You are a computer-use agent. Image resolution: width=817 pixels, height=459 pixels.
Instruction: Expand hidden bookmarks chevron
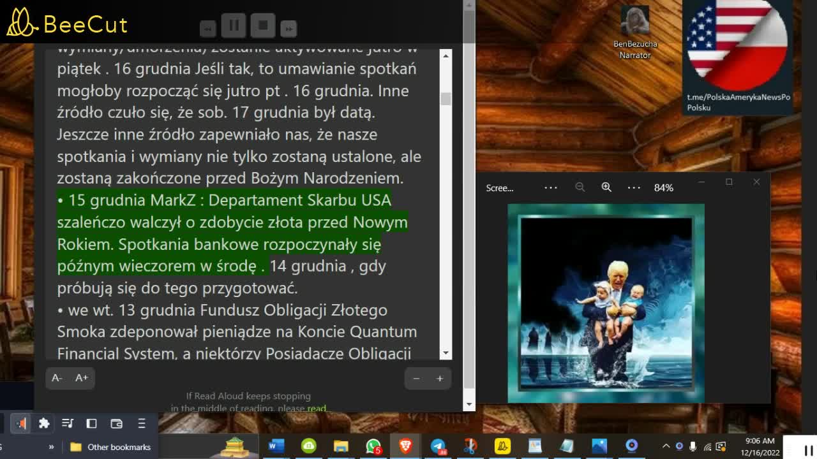point(51,447)
